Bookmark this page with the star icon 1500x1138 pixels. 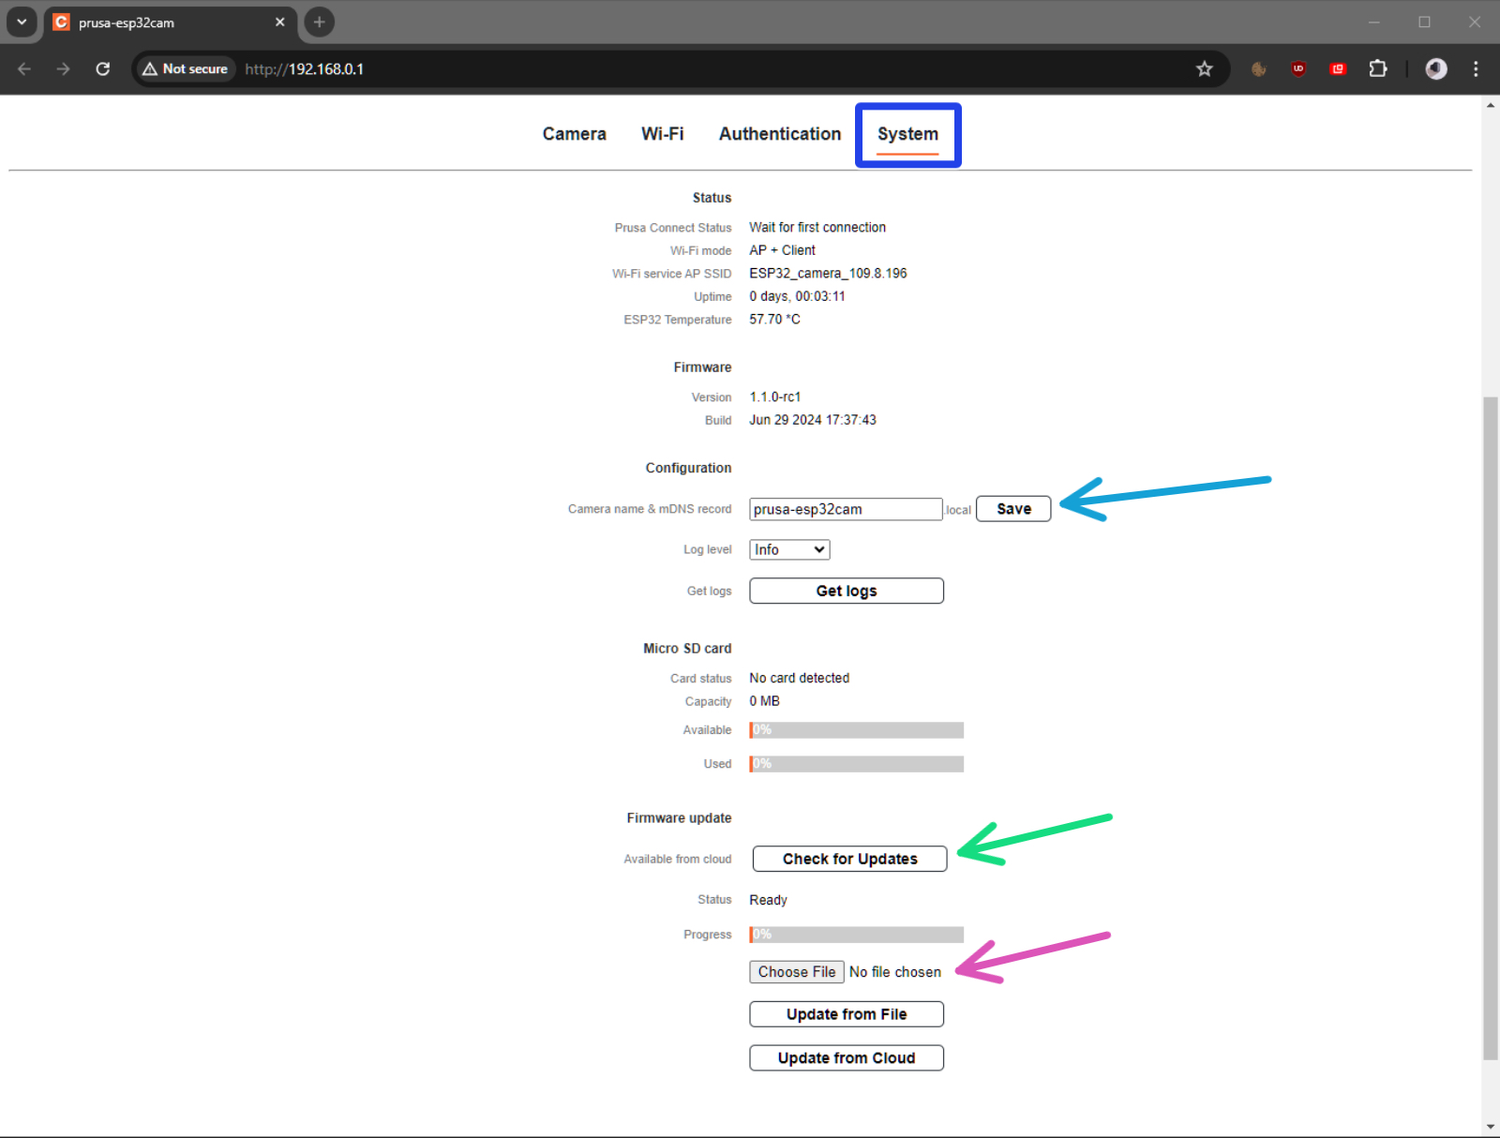pyautogui.click(x=1205, y=68)
